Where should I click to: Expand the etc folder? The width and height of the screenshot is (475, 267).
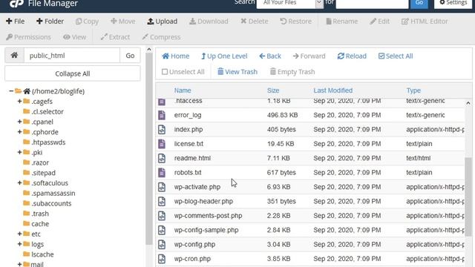(x=19, y=234)
